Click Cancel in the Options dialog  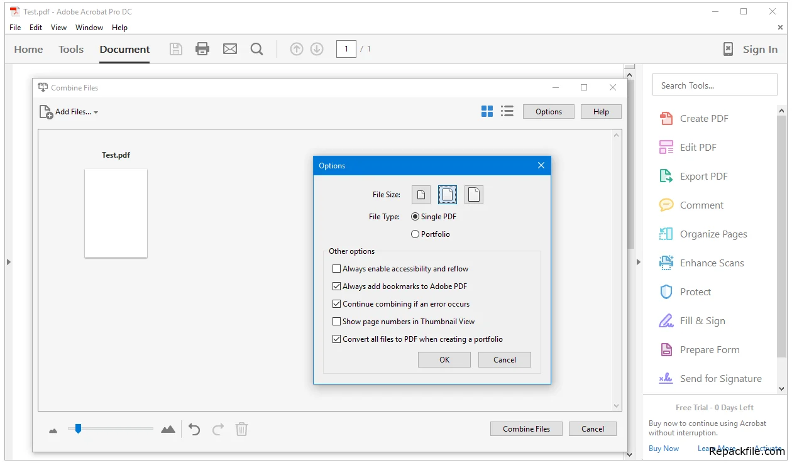[x=505, y=359]
